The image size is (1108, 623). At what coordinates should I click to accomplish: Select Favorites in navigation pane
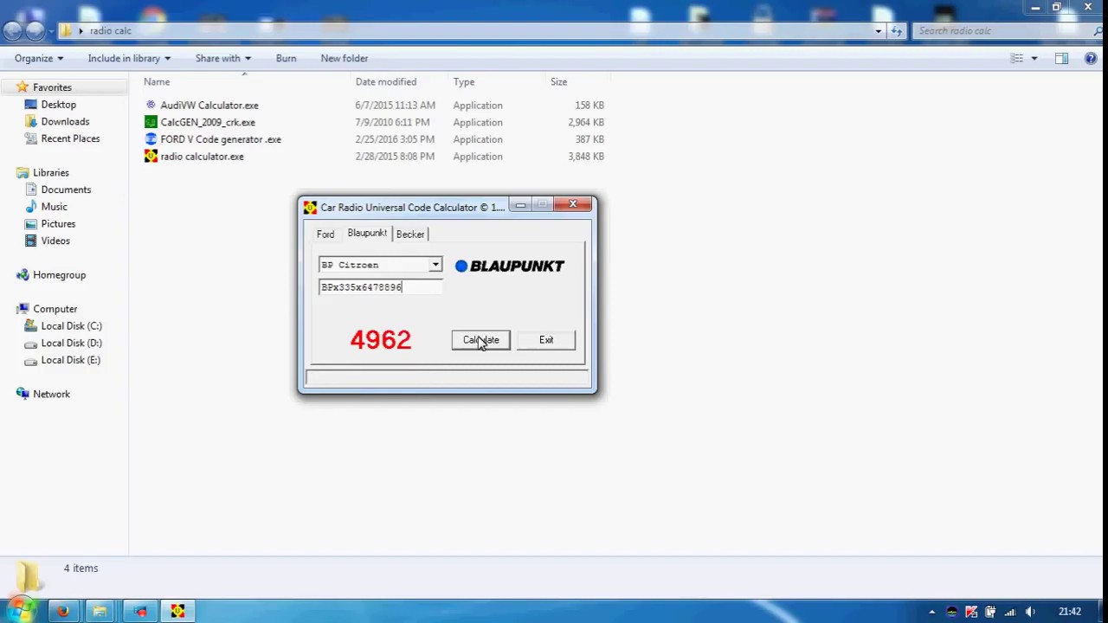[x=52, y=87]
